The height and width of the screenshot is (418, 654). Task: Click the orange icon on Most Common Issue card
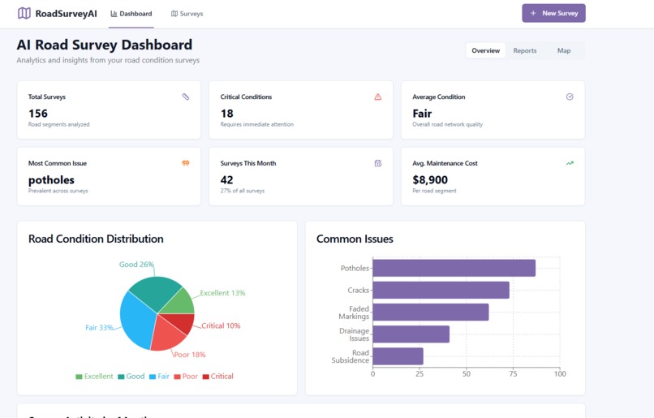[186, 163]
